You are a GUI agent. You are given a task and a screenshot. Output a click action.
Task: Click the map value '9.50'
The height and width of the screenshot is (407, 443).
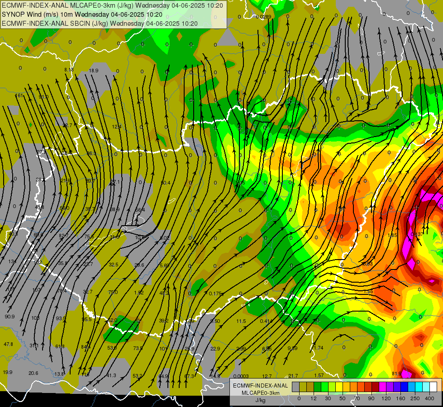pyautogui.click(x=215, y=321)
